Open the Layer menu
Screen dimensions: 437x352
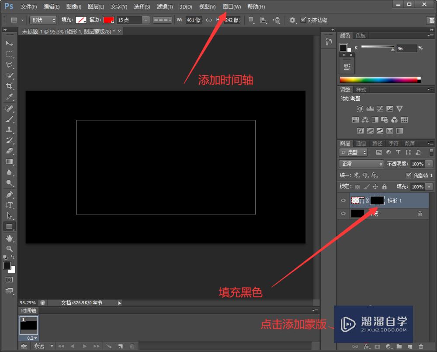[96, 7]
